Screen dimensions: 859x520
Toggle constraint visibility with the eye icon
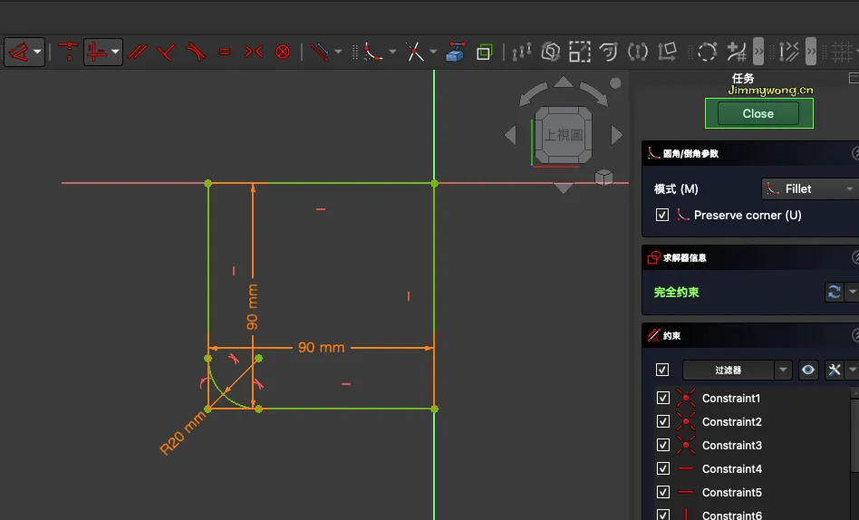807,370
